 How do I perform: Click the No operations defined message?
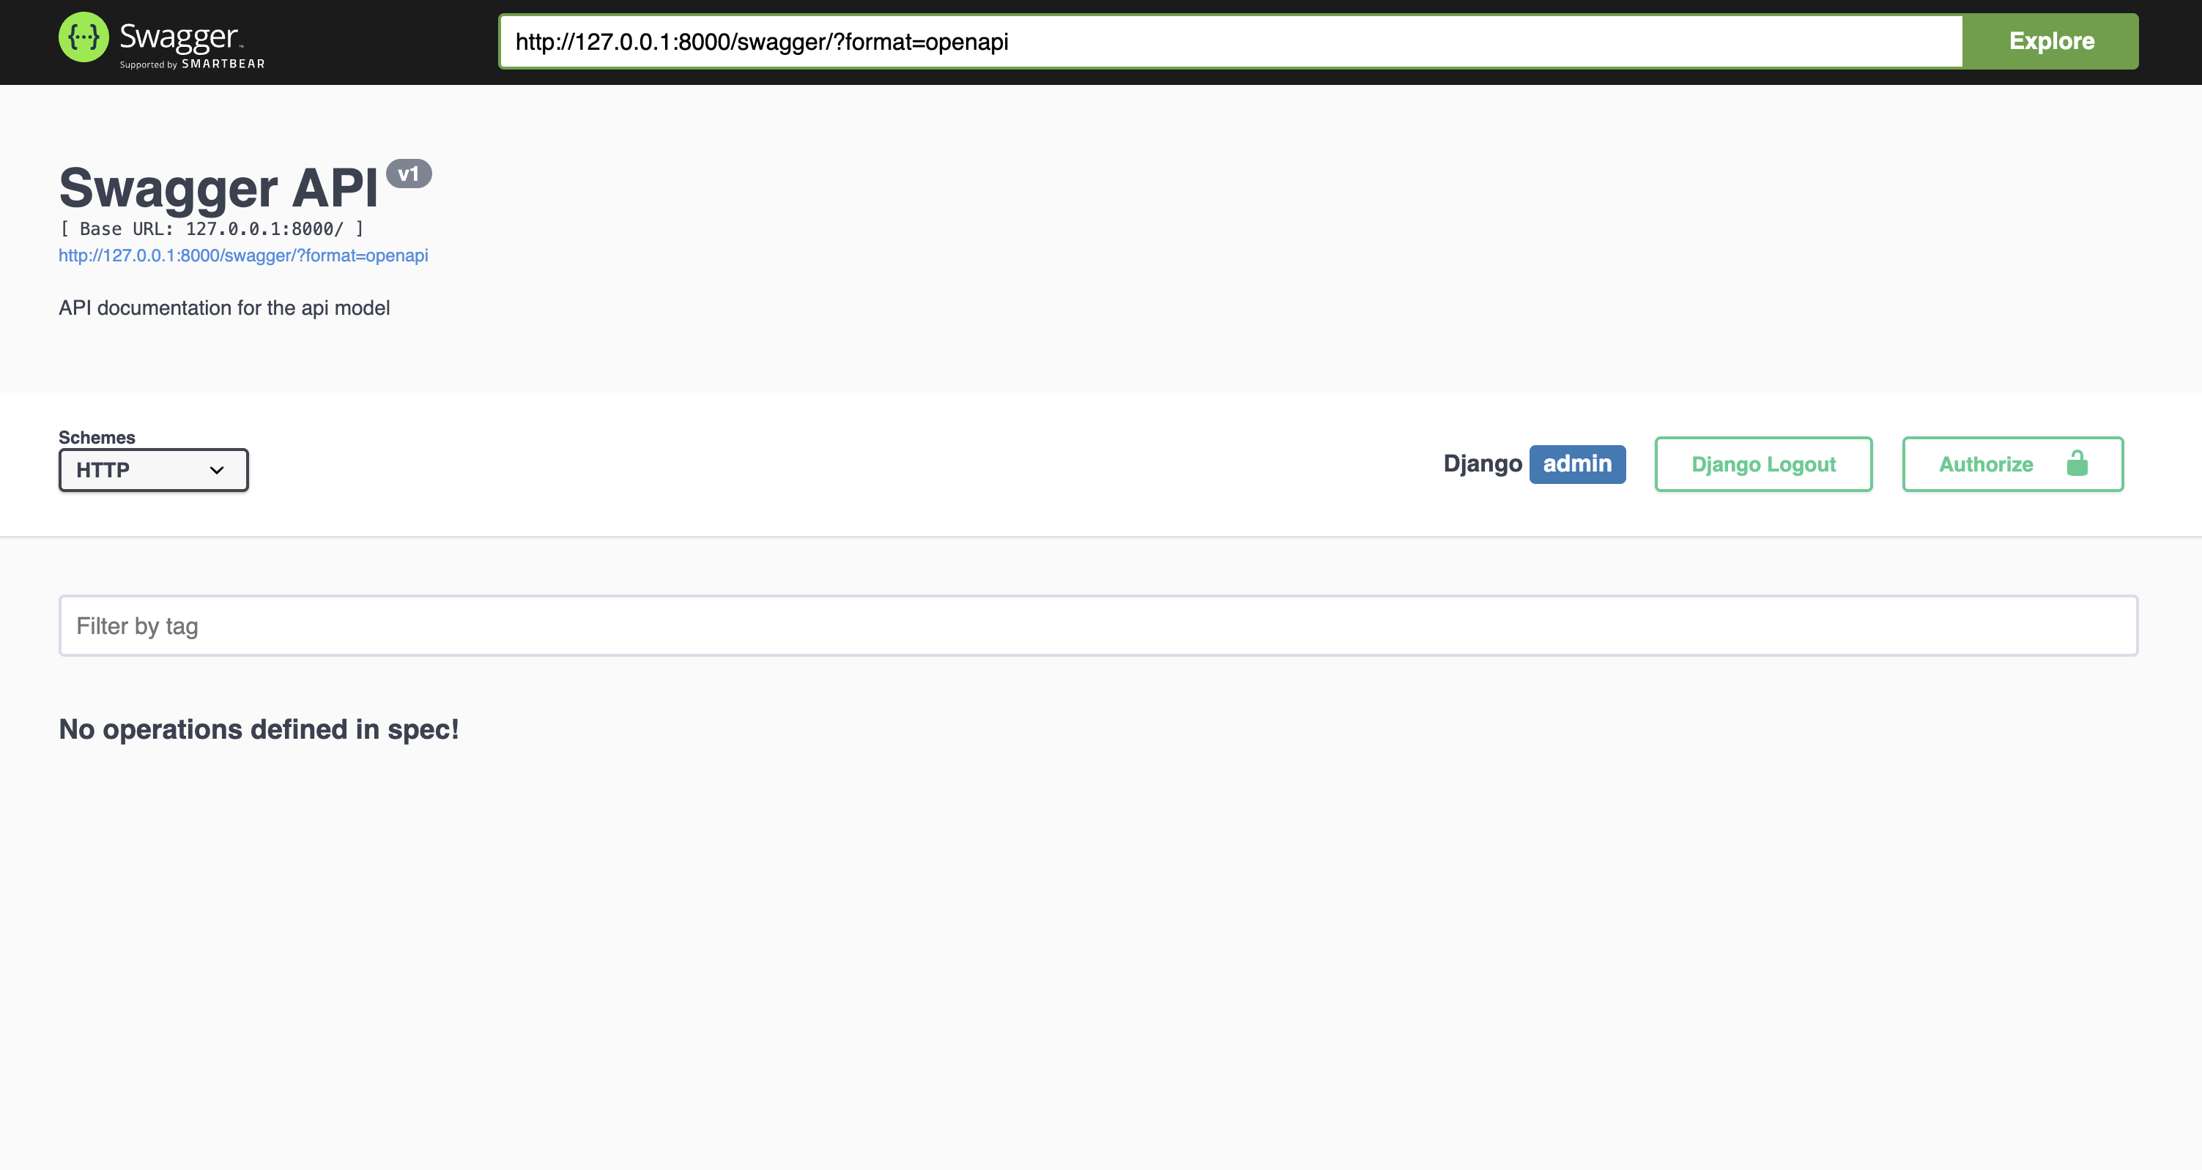(x=258, y=729)
